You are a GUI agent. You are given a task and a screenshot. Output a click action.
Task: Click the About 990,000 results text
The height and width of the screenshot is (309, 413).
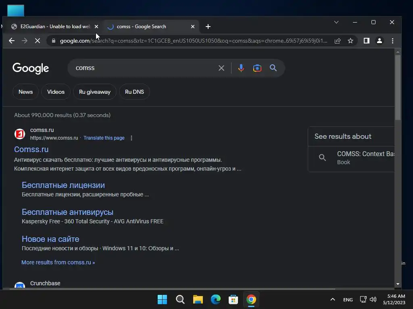(x=62, y=115)
